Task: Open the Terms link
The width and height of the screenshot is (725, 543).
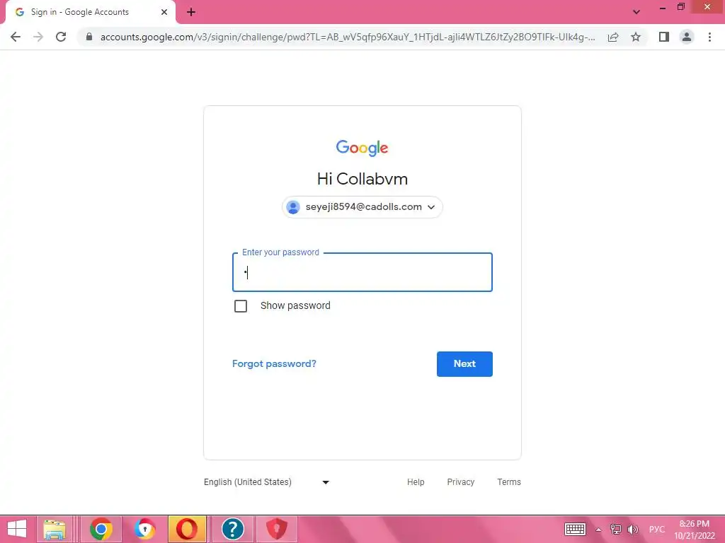Action: pyautogui.click(x=508, y=482)
